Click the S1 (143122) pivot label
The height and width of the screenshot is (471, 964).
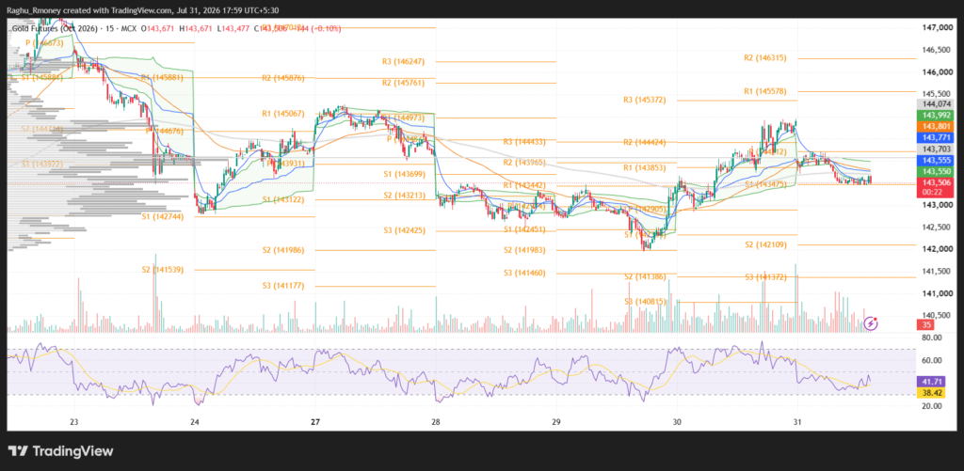283,199
